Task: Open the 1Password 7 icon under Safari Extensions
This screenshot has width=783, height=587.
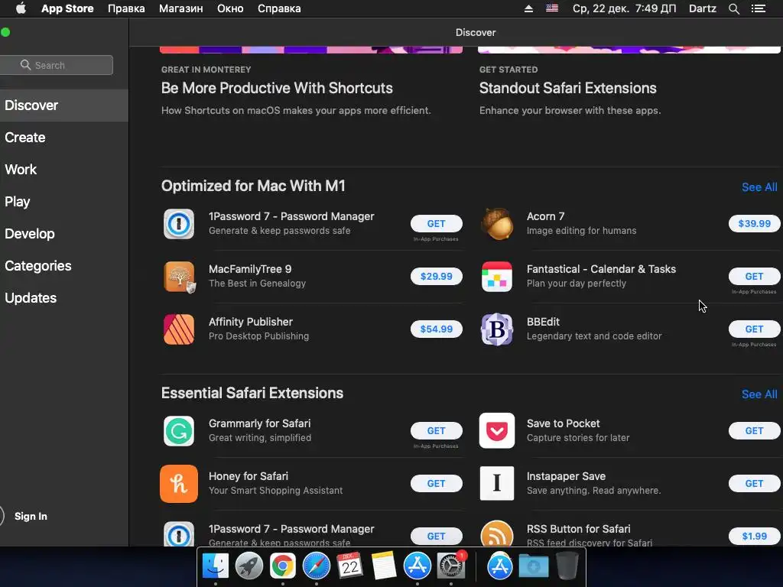Action: (x=179, y=533)
